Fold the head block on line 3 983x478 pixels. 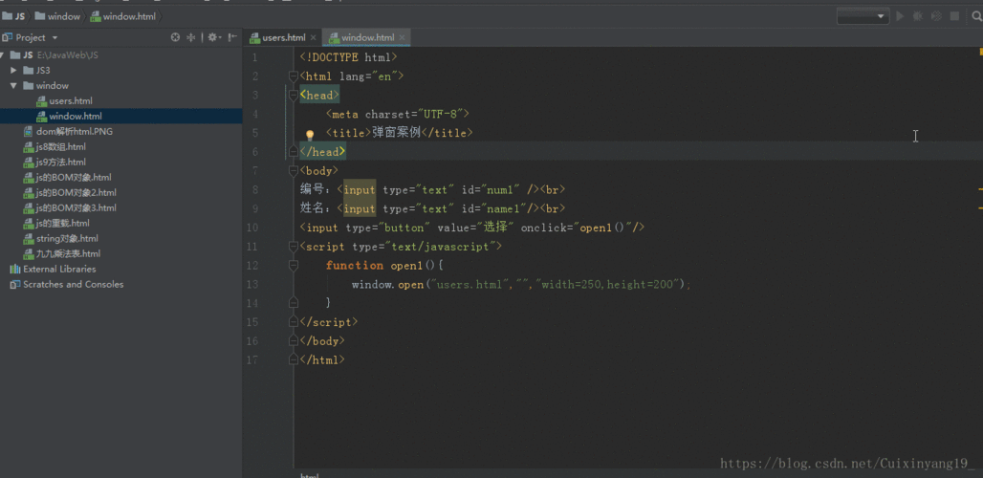coord(293,96)
